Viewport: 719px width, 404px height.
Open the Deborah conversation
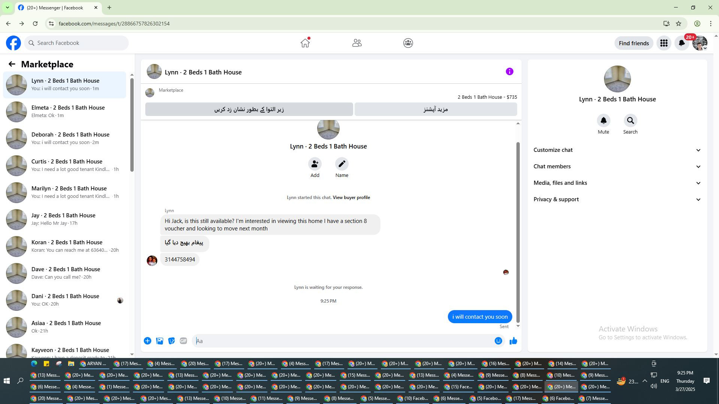pyautogui.click(x=65, y=139)
